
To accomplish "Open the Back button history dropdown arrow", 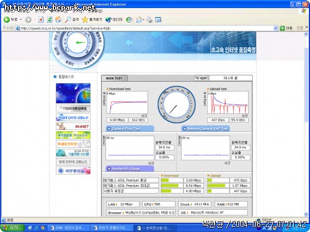I will pos(20,20).
